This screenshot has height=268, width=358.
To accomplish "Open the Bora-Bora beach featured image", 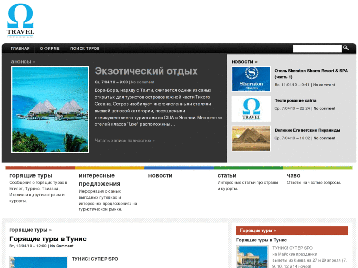I will coord(50,110).
